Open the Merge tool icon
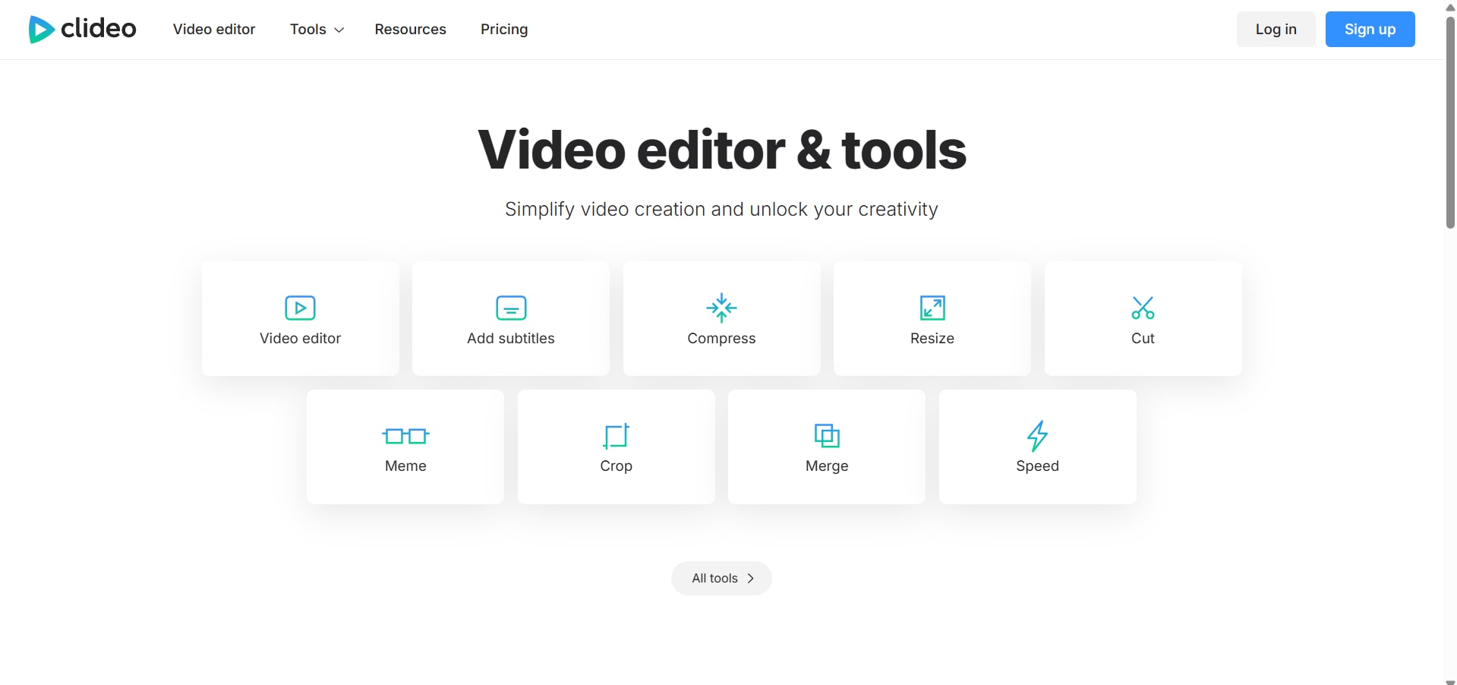 [x=827, y=436]
